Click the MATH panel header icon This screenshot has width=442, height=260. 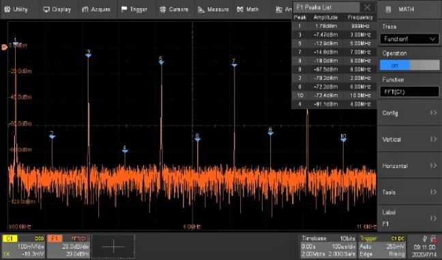[x=388, y=10]
